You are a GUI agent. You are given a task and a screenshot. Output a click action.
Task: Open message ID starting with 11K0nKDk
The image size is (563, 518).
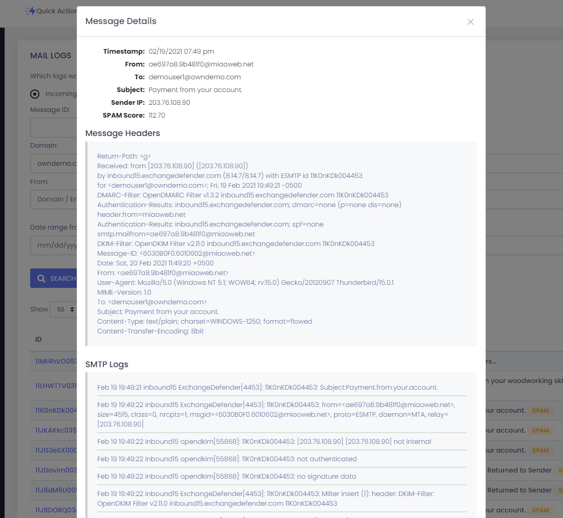coord(56,410)
